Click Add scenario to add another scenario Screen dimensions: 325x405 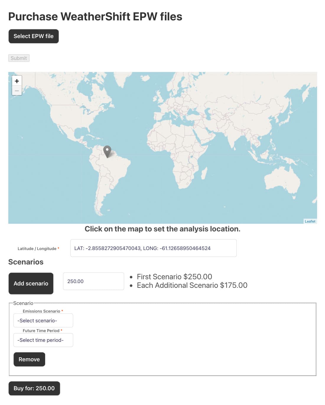[x=31, y=283]
